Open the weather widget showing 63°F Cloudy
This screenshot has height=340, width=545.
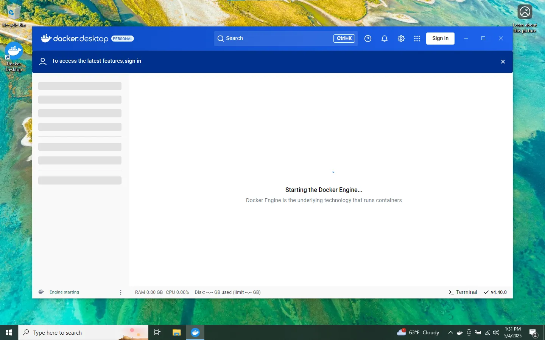(417, 332)
